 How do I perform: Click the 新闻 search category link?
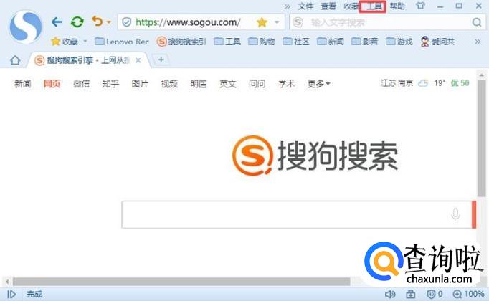[23, 84]
